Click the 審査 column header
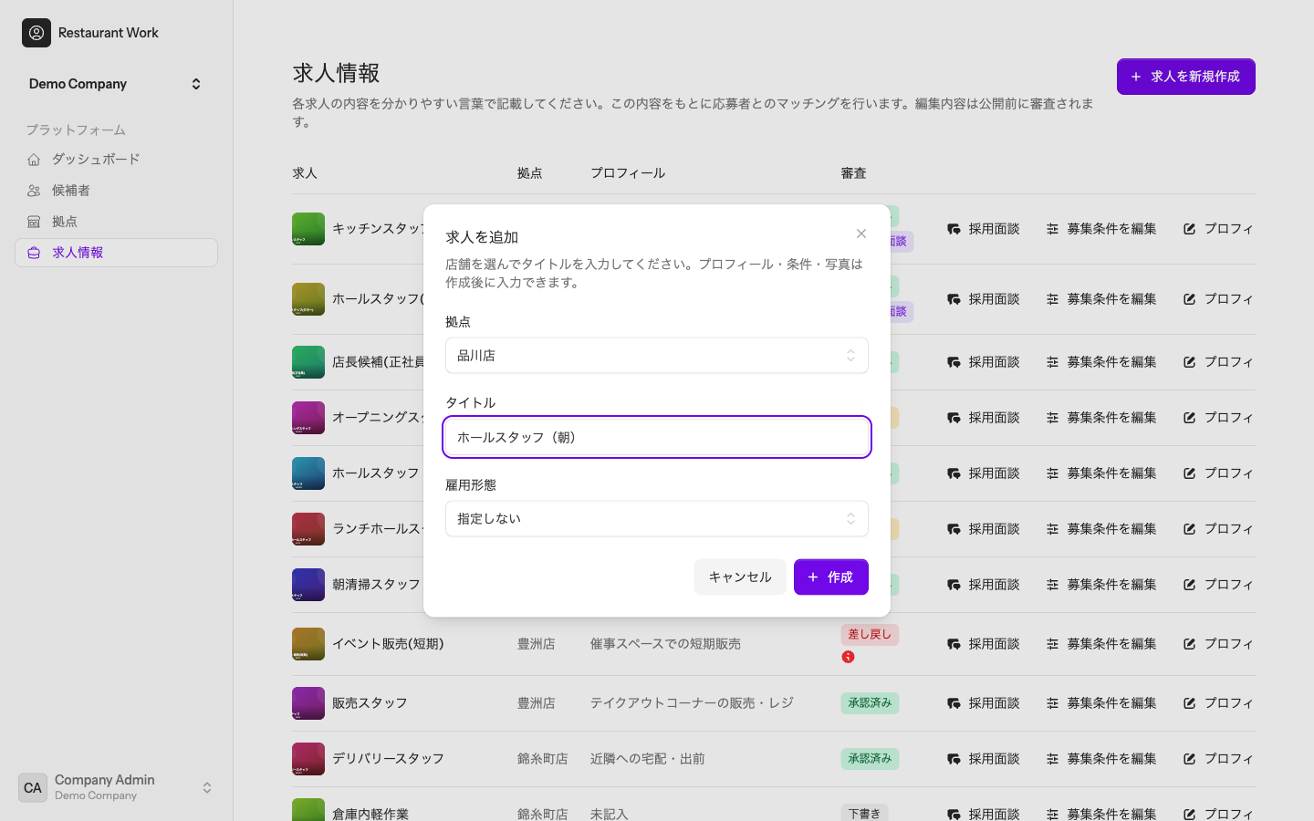 tap(853, 173)
